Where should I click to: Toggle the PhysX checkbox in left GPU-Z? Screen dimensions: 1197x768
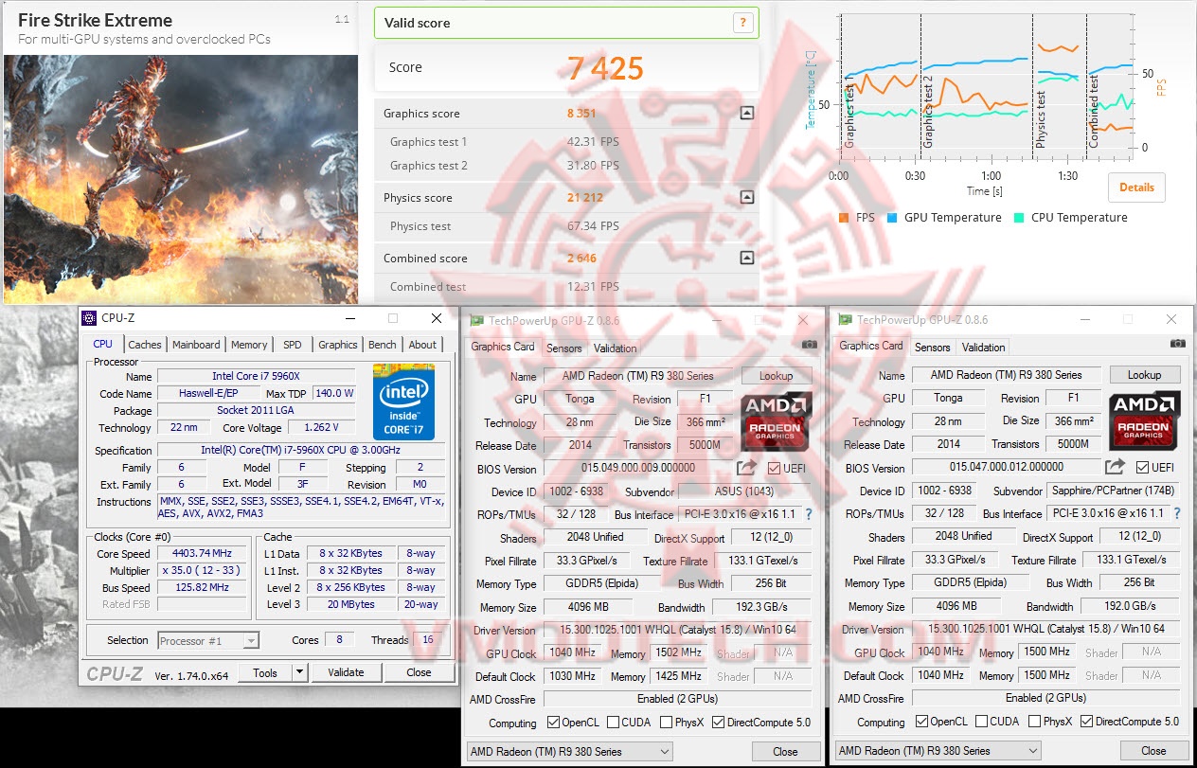(666, 723)
